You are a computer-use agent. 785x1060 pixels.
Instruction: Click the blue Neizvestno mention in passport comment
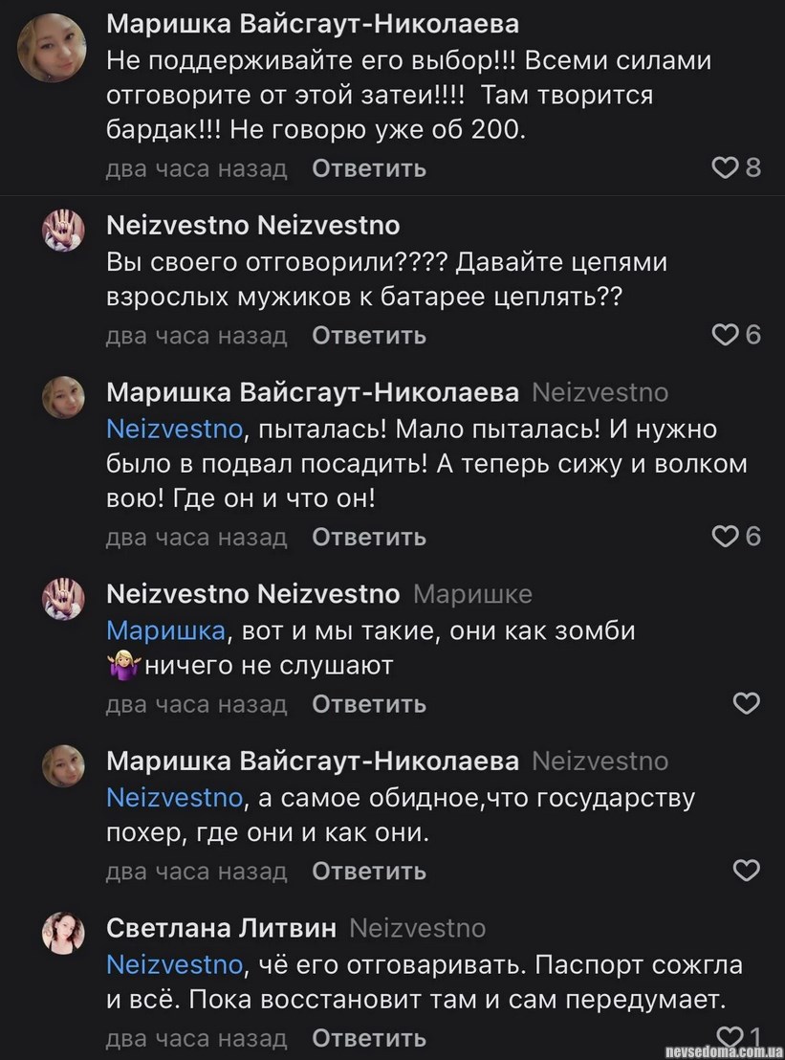click(173, 964)
